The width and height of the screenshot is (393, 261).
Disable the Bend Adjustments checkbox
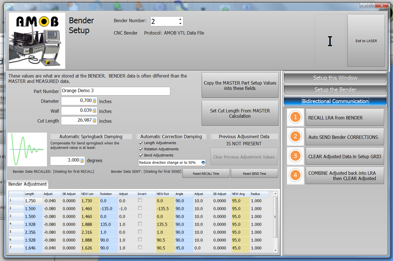click(141, 155)
